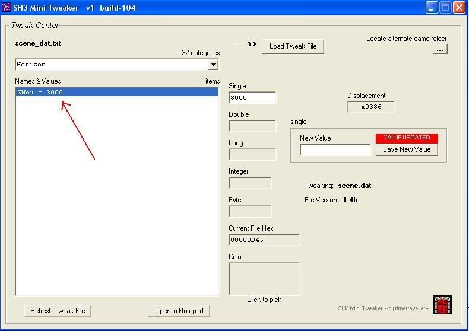This screenshot has width=469, height=331.
Task: Click the Load Tweak File button
Action: click(293, 46)
